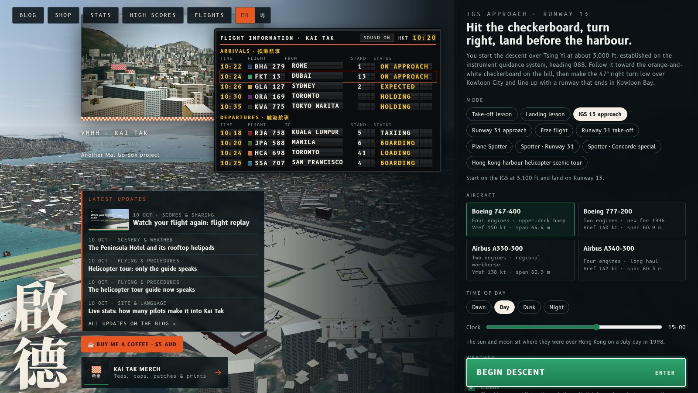The height and width of the screenshot is (393, 698).
Task: Open Peninsula Hotel rooftop helipads update
Action: 151,248
